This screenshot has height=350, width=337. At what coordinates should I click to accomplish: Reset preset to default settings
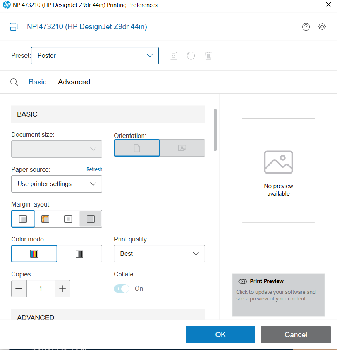(191, 55)
